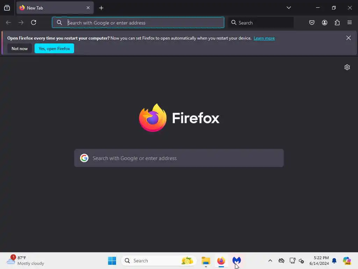Go back one page with the back arrow
The image size is (358, 269).
[x=8, y=22]
